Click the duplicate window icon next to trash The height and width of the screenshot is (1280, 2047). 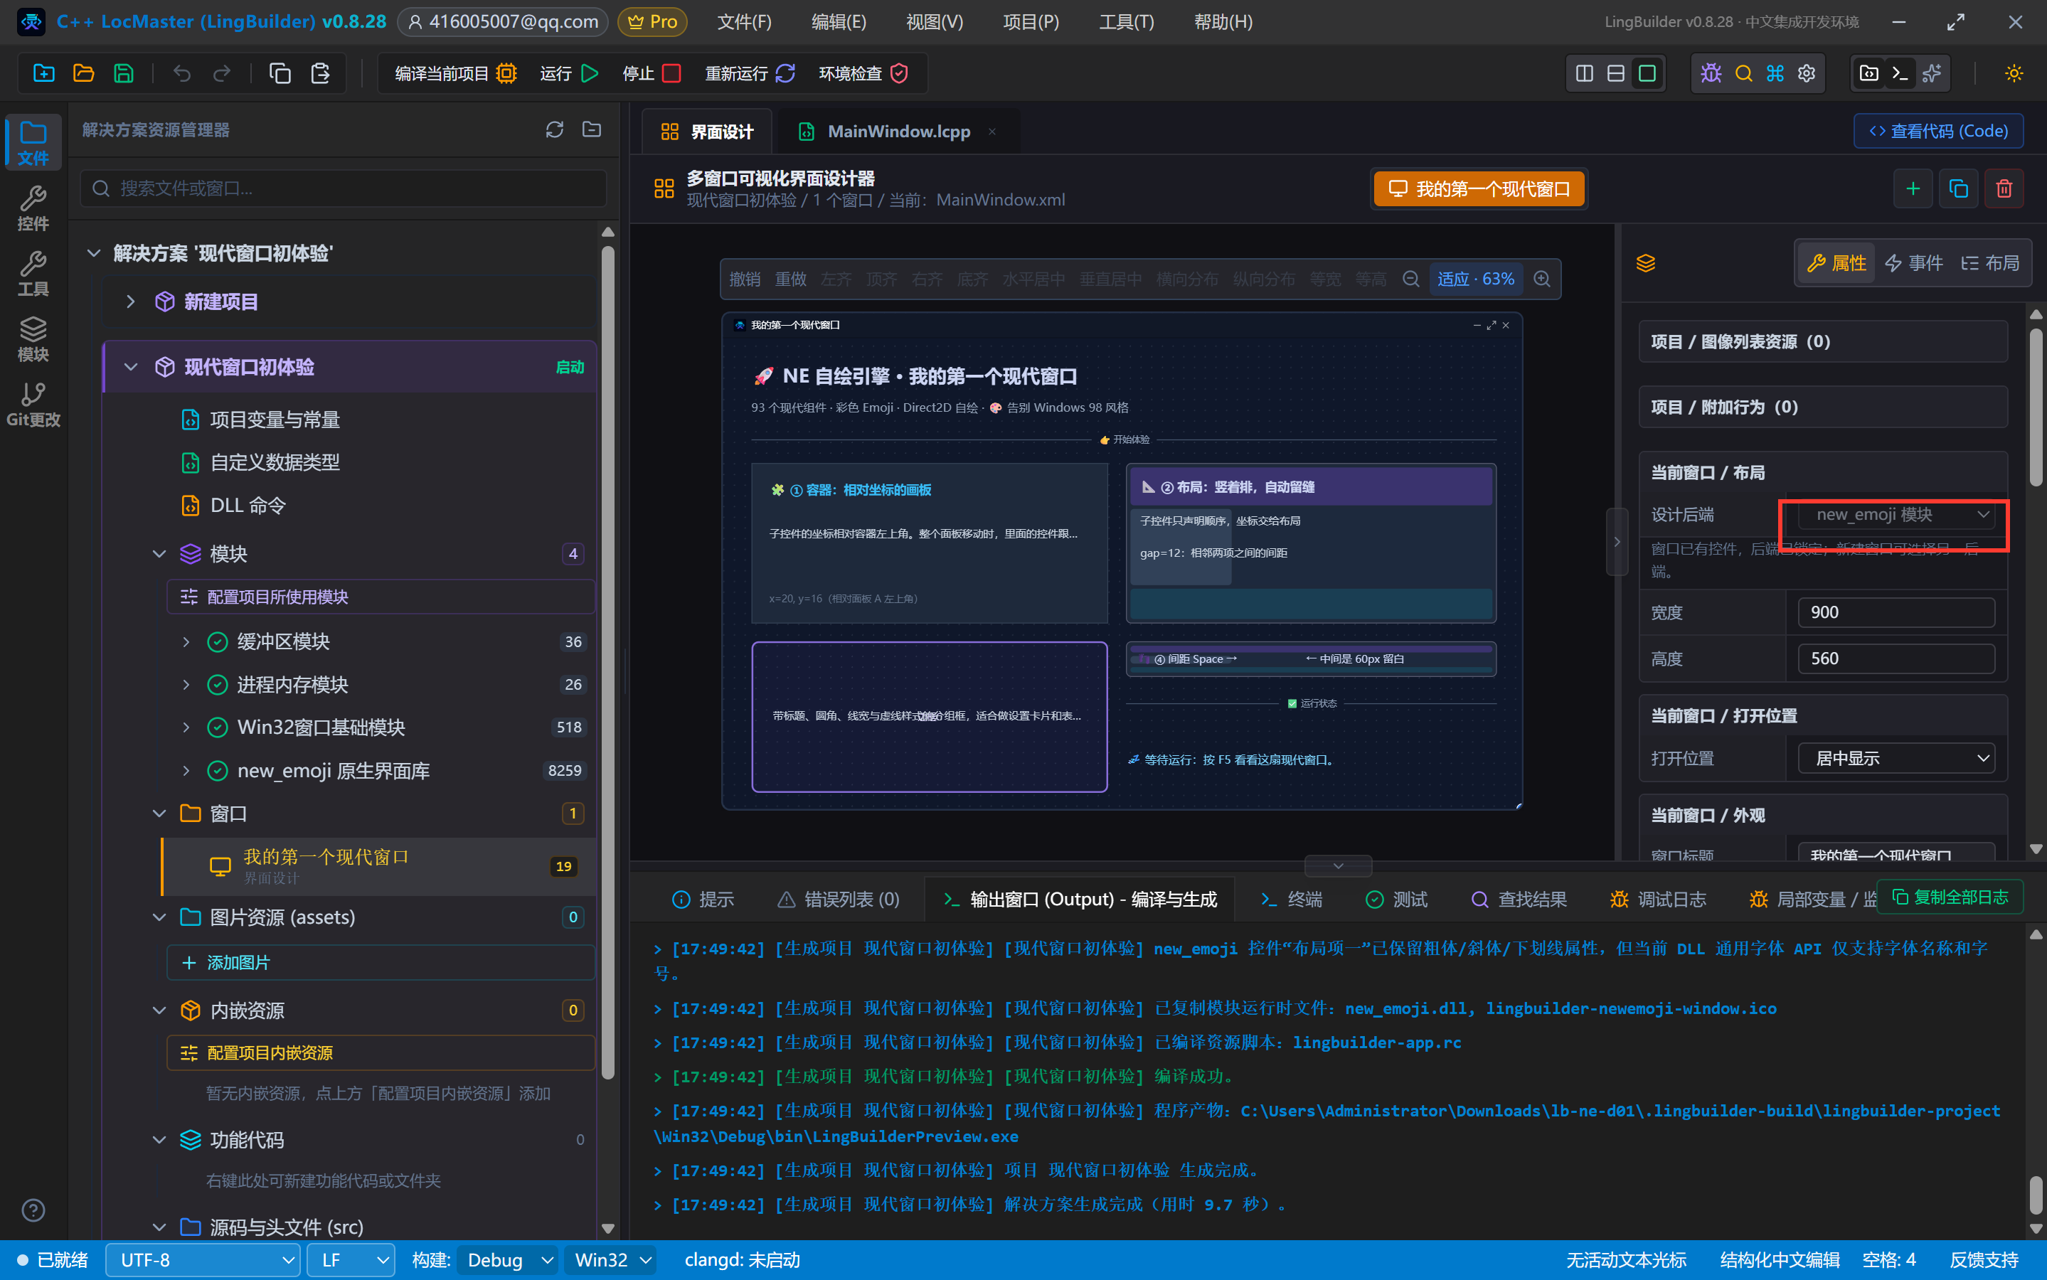pos(1958,188)
